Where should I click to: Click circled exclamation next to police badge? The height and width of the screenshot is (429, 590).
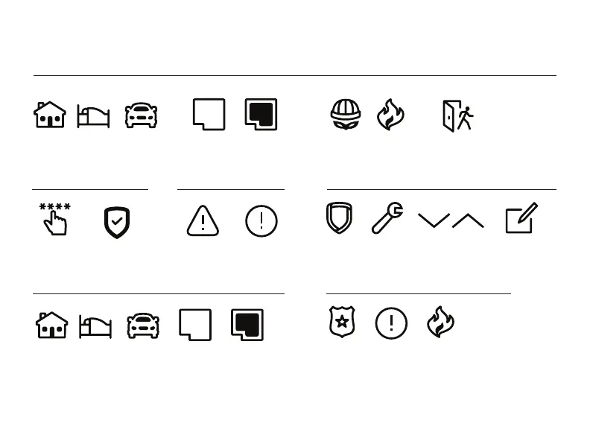(391, 323)
